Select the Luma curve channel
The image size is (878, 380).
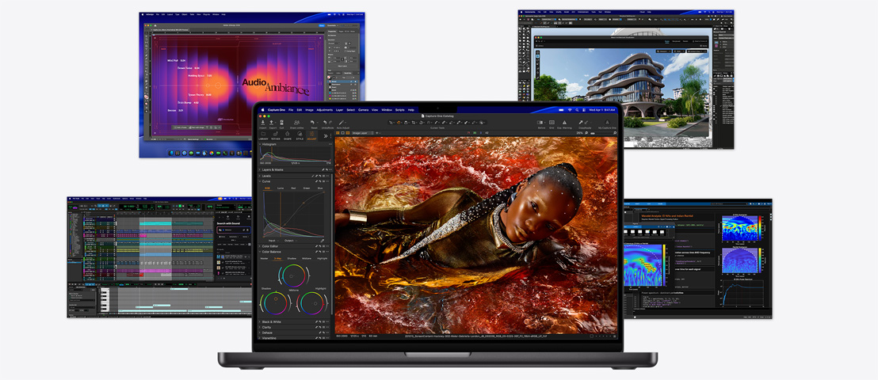pyautogui.click(x=281, y=188)
